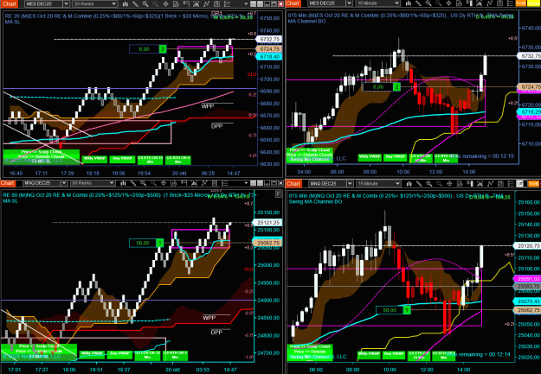Open bar type icon in MES 15 Minute chart
The width and height of the screenshot is (541, 374).
(x=409, y=3)
